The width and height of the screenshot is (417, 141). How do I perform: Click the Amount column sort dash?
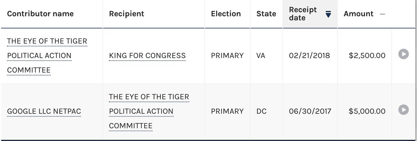click(383, 14)
